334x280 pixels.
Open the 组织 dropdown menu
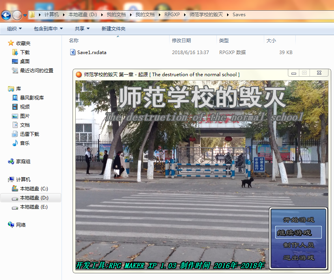[x=14, y=28]
